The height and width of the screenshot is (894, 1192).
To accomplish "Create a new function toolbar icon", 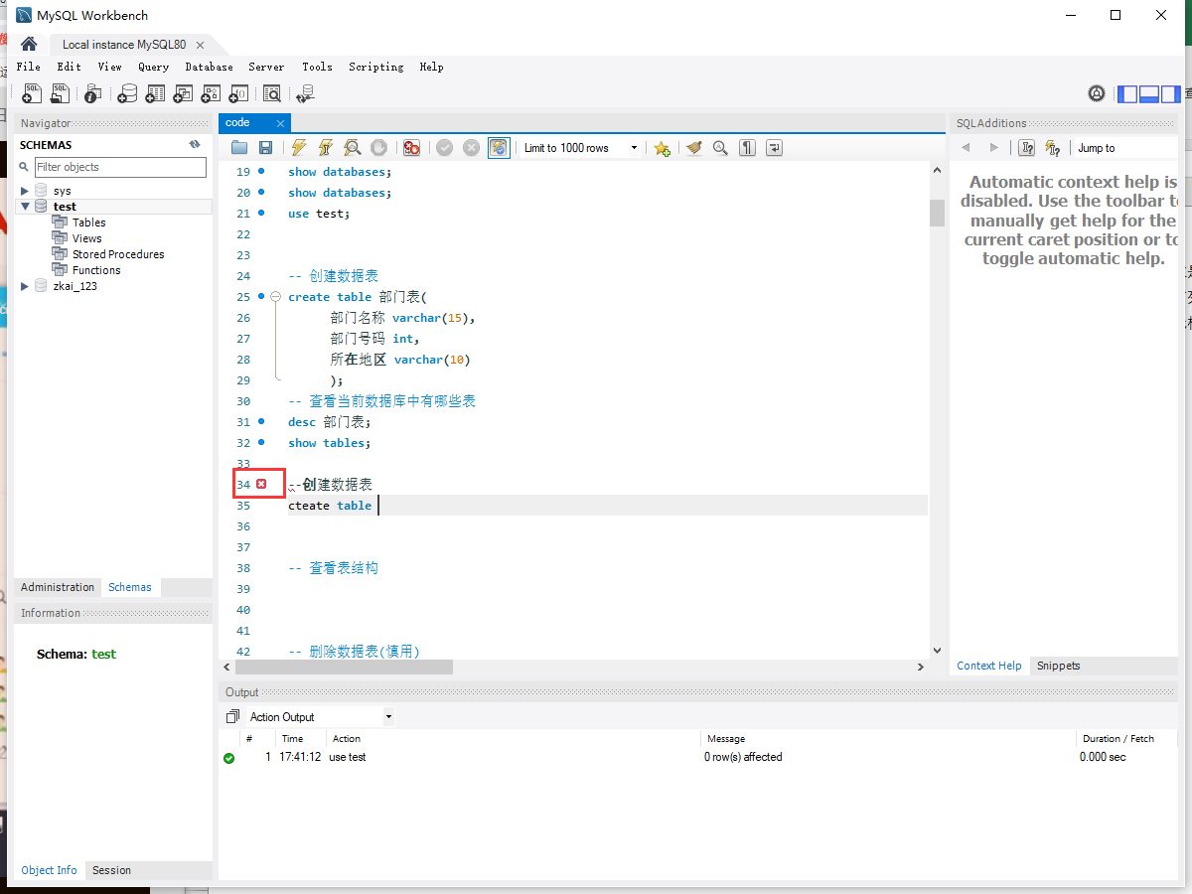I will (x=238, y=93).
